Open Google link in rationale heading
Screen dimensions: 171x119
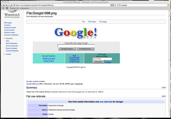(x=119, y=102)
